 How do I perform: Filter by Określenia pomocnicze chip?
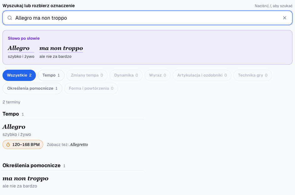pyautogui.click(x=32, y=88)
